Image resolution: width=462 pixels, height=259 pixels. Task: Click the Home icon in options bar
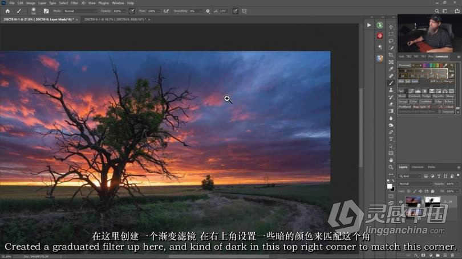[7, 11]
